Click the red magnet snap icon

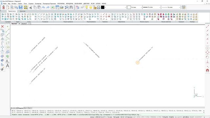coord(207,70)
